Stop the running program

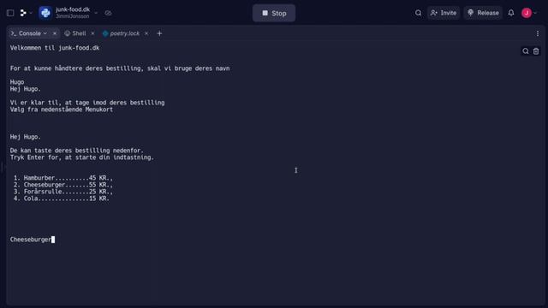click(274, 13)
